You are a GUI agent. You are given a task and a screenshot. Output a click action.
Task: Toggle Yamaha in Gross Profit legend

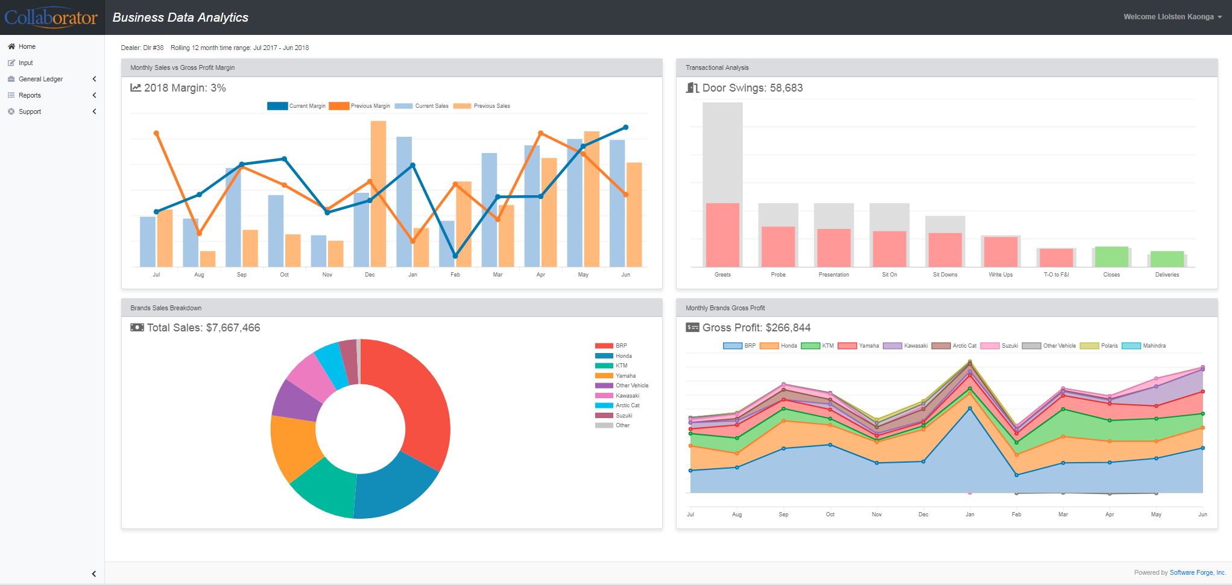click(858, 346)
